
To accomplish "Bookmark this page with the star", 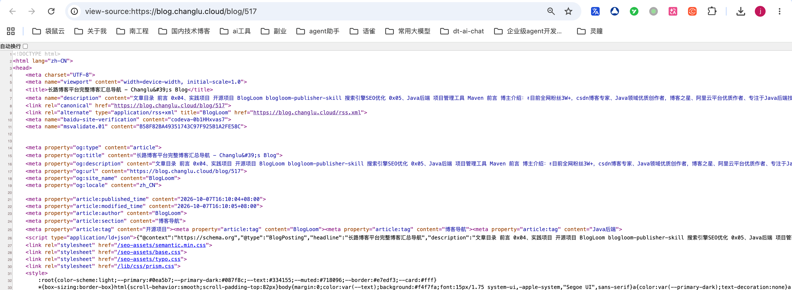I will click(x=568, y=11).
